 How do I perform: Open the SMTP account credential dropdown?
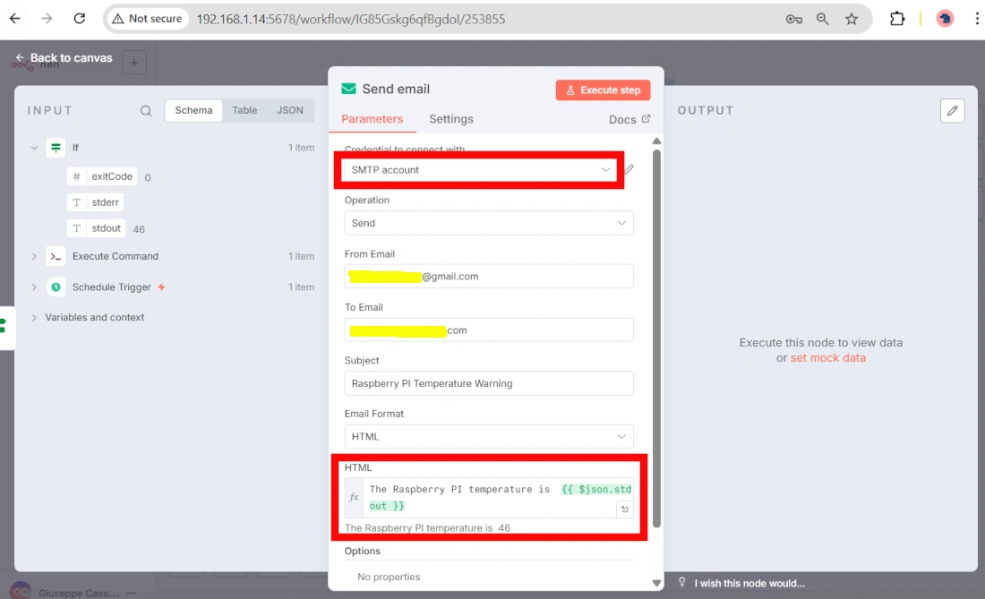[479, 170]
